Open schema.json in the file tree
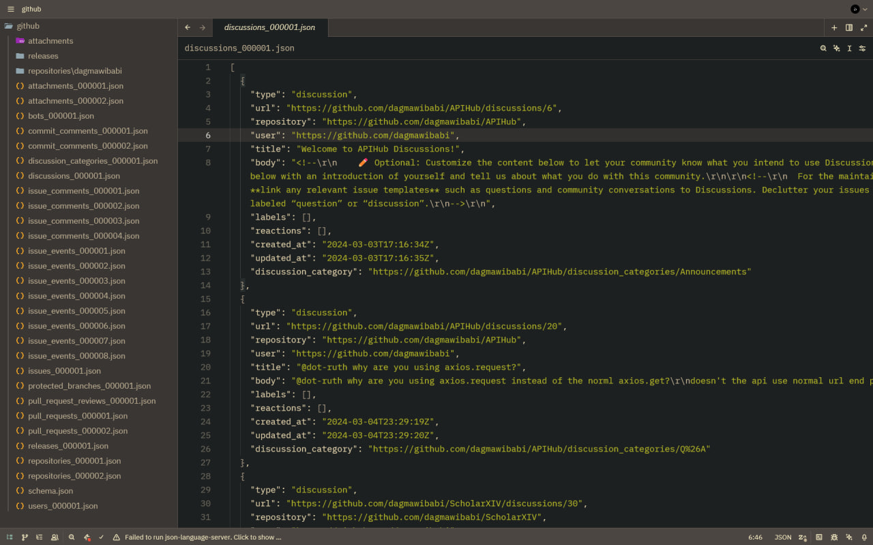 click(x=50, y=491)
